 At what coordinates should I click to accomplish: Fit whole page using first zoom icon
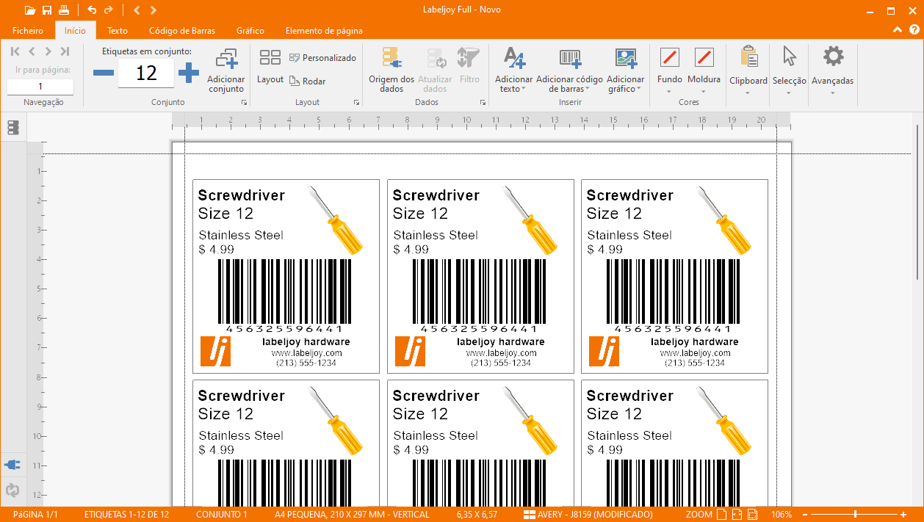722,515
